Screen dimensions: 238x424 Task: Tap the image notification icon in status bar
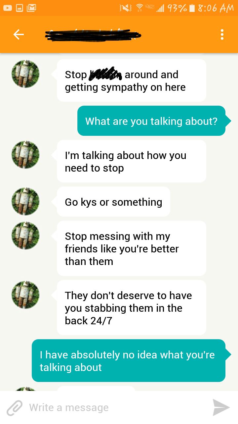tap(19, 8)
